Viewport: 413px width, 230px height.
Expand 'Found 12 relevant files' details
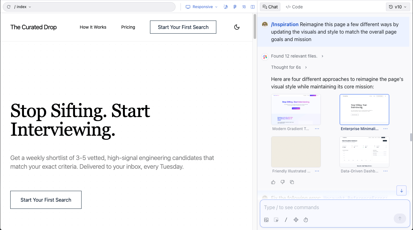297,56
